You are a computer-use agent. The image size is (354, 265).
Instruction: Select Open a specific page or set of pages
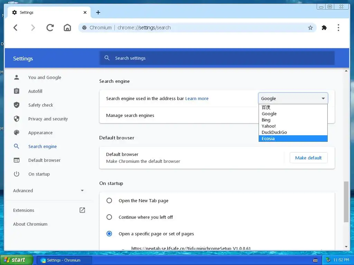tap(109, 234)
